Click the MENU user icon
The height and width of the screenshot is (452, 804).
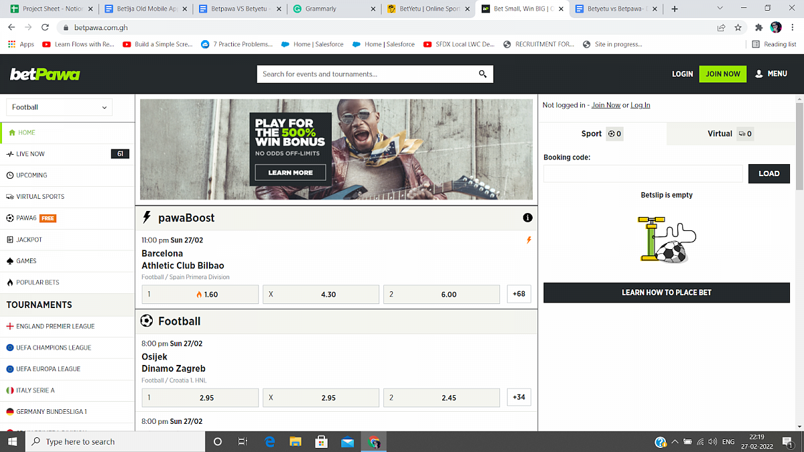coord(758,74)
